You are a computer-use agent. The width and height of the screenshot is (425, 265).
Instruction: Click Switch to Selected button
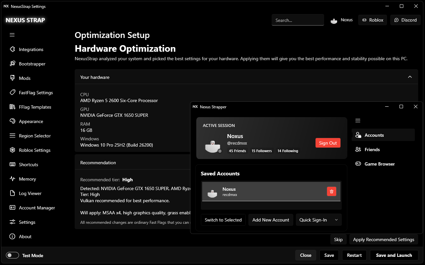[223, 220]
